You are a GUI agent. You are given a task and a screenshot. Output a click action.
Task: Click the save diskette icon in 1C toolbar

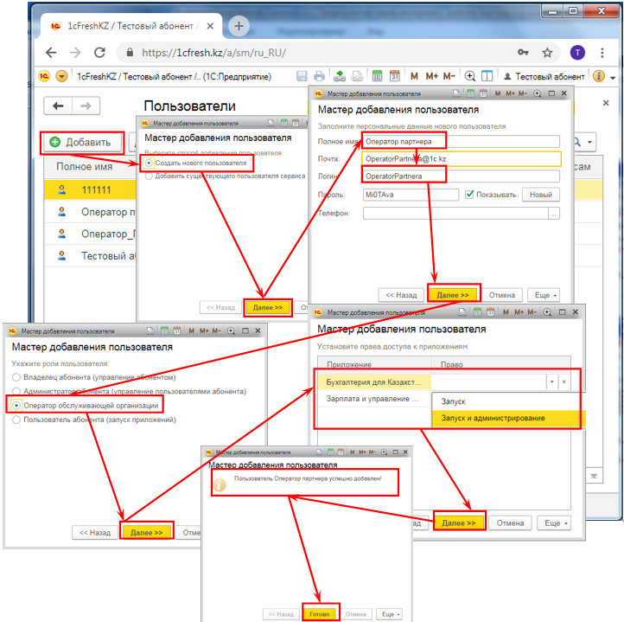(x=302, y=76)
